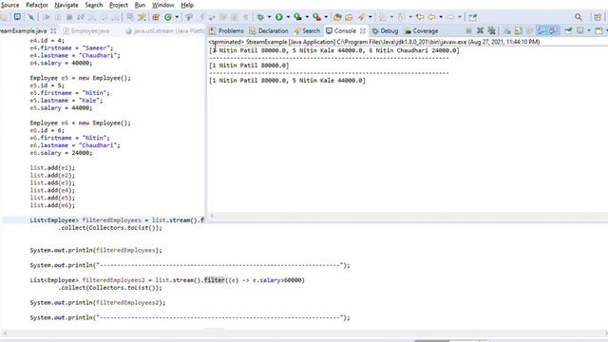
Task: Click the green Run button icon
Action: pyautogui.click(x=278, y=17)
